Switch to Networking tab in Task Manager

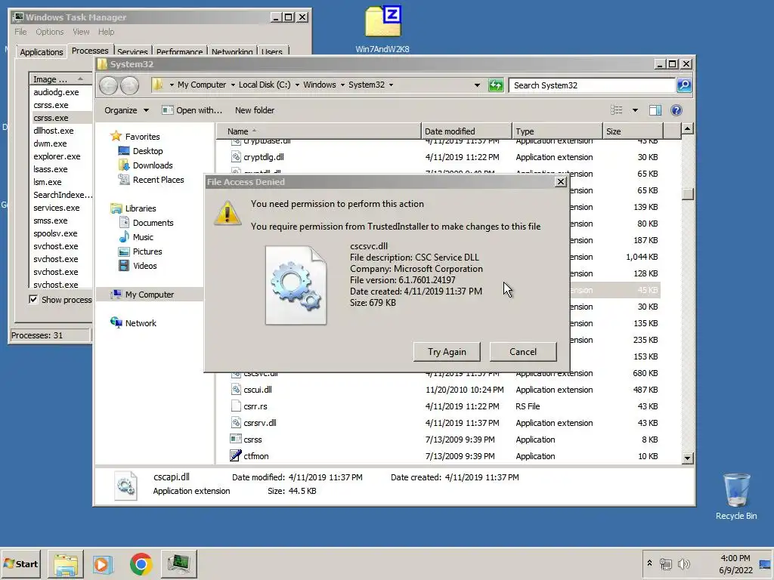tap(231, 51)
